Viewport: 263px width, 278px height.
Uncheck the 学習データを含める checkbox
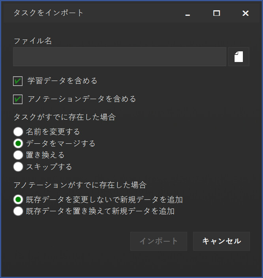tap(18, 81)
